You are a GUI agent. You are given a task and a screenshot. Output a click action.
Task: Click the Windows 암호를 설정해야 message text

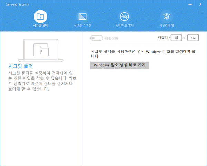point(143,54)
